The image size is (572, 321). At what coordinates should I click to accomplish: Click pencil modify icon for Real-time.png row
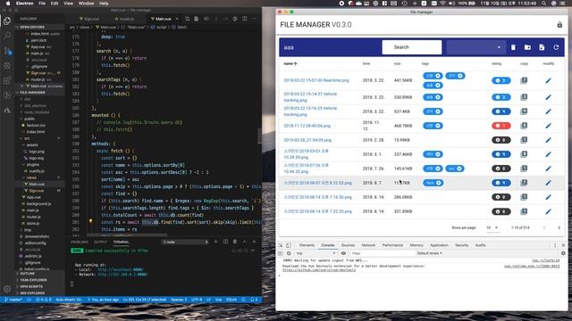548,80
